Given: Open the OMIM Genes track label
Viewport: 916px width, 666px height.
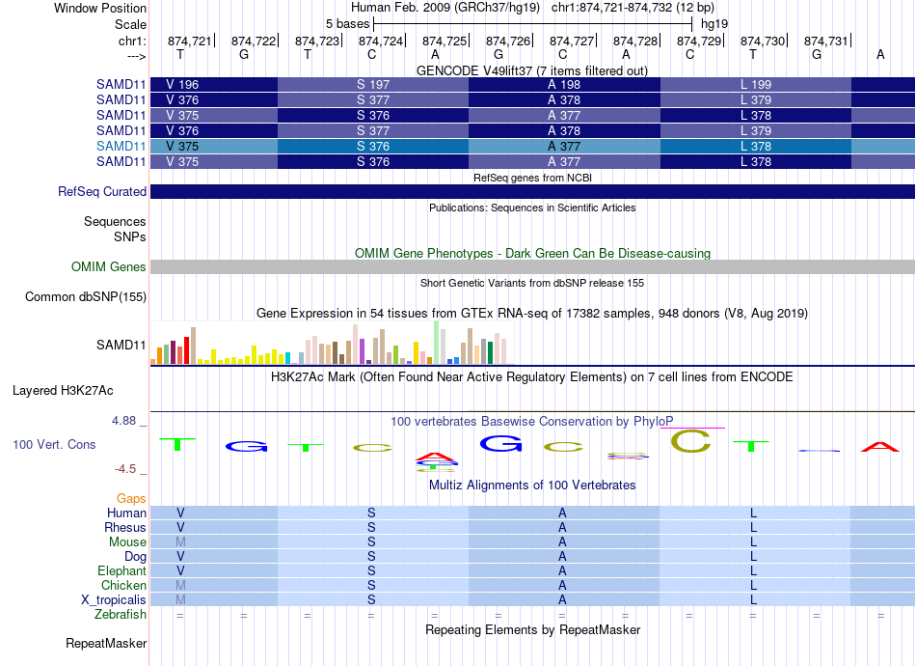Looking at the screenshot, I should [x=109, y=266].
